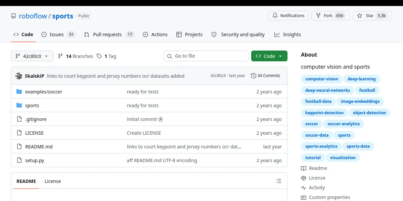Screen dimensions: 403x201
Task: Open the sports repository name link
Action: (x=62, y=16)
